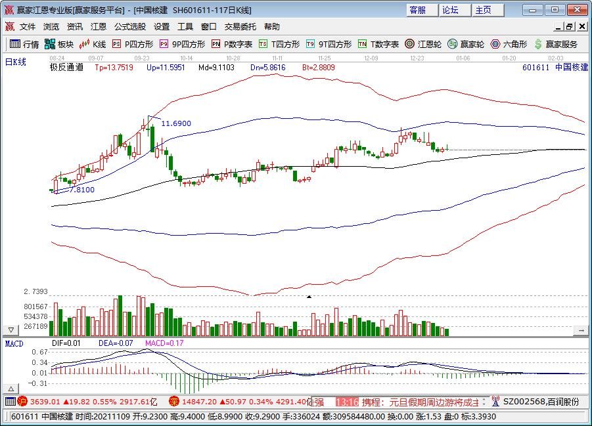This screenshot has width=592, height=426.
Task: Click the SZ002568,百润股份 ticker text
Action: [541, 402]
